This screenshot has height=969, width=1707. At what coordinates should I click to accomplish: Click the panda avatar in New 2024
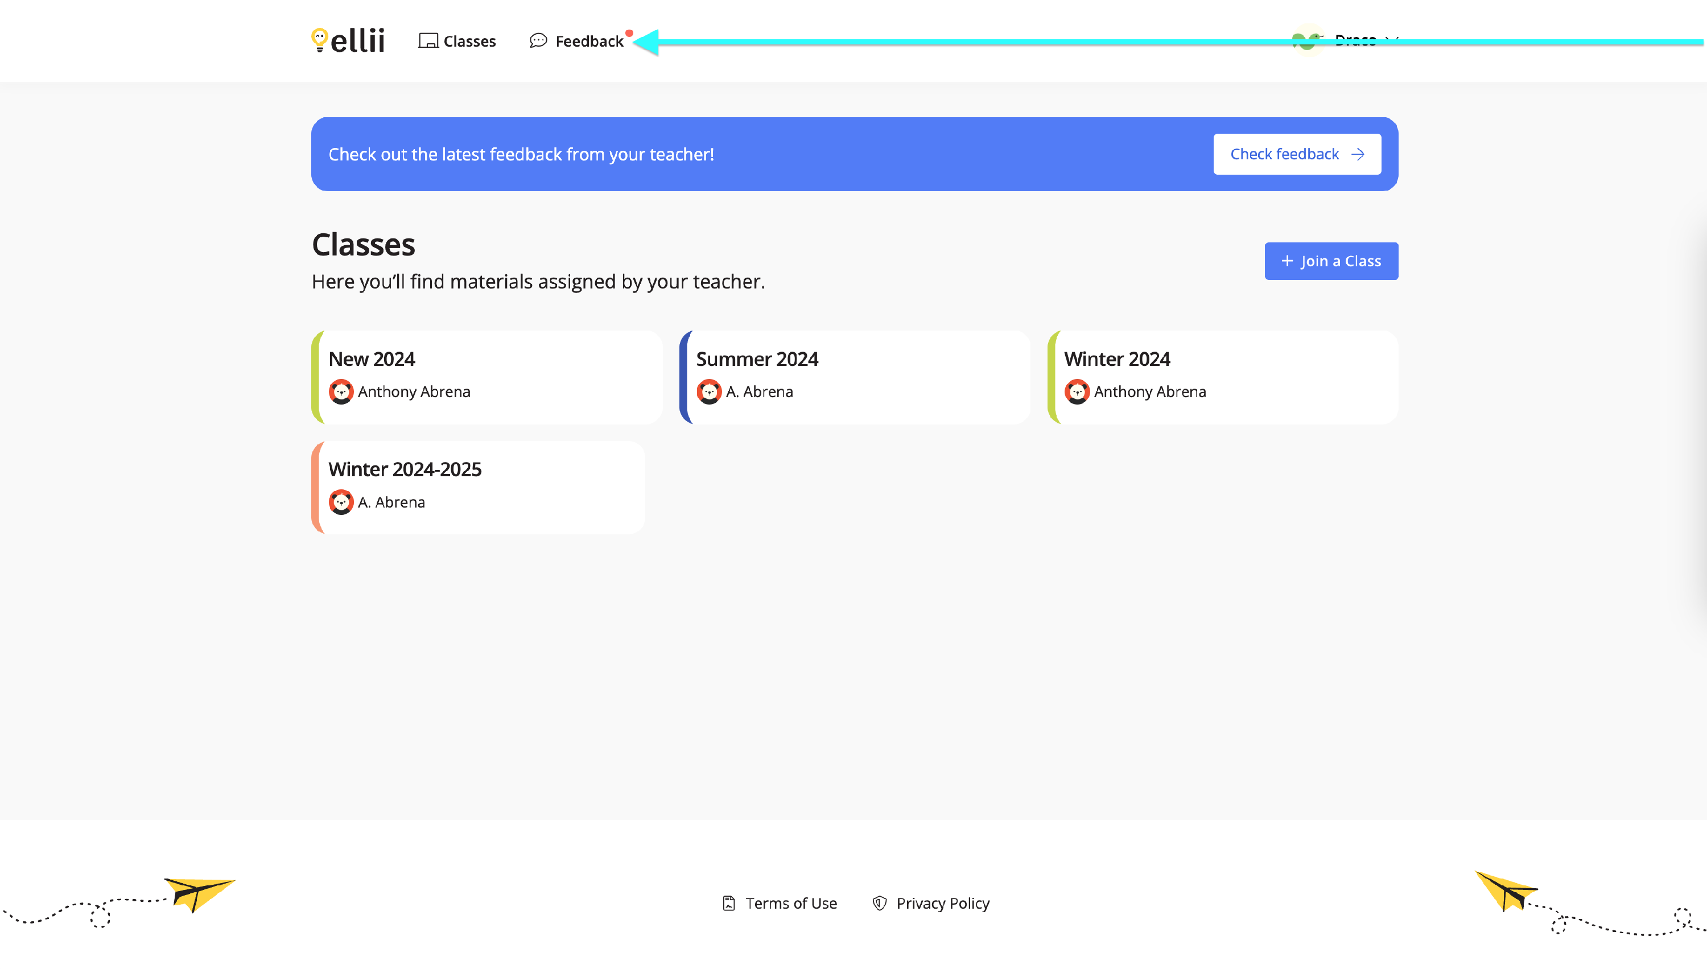tap(341, 391)
